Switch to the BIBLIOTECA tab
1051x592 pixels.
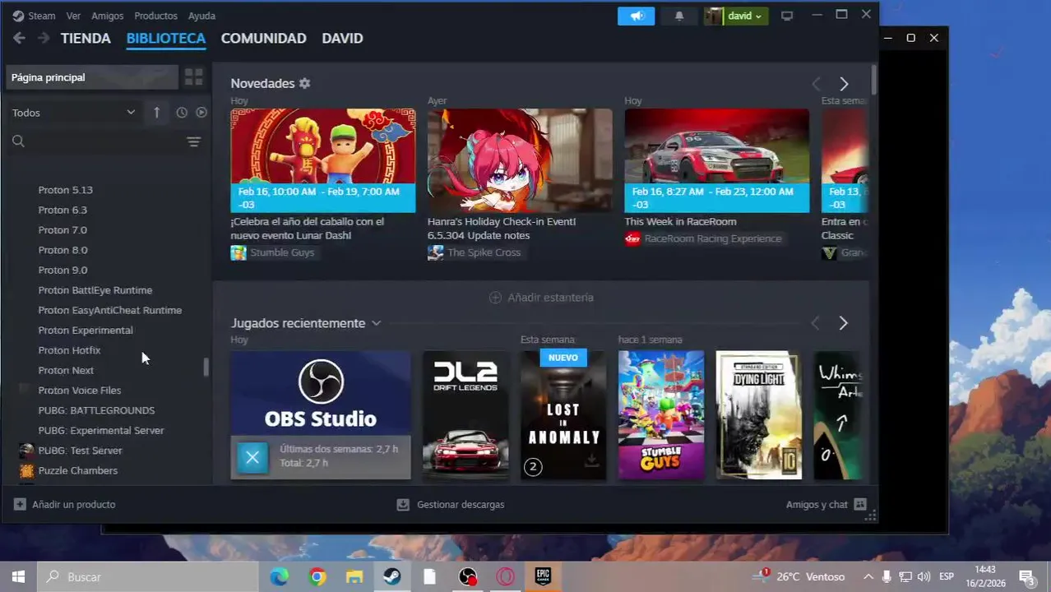click(166, 38)
